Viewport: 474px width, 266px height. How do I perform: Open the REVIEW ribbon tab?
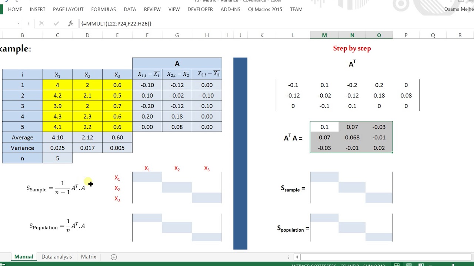(x=152, y=9)
